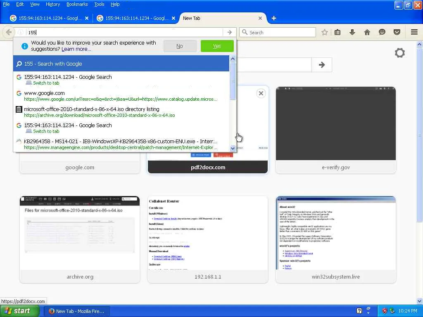Click in the address bar field
Image resolution: width=423 pixels, height=317 pixels.
click(124, 32)
